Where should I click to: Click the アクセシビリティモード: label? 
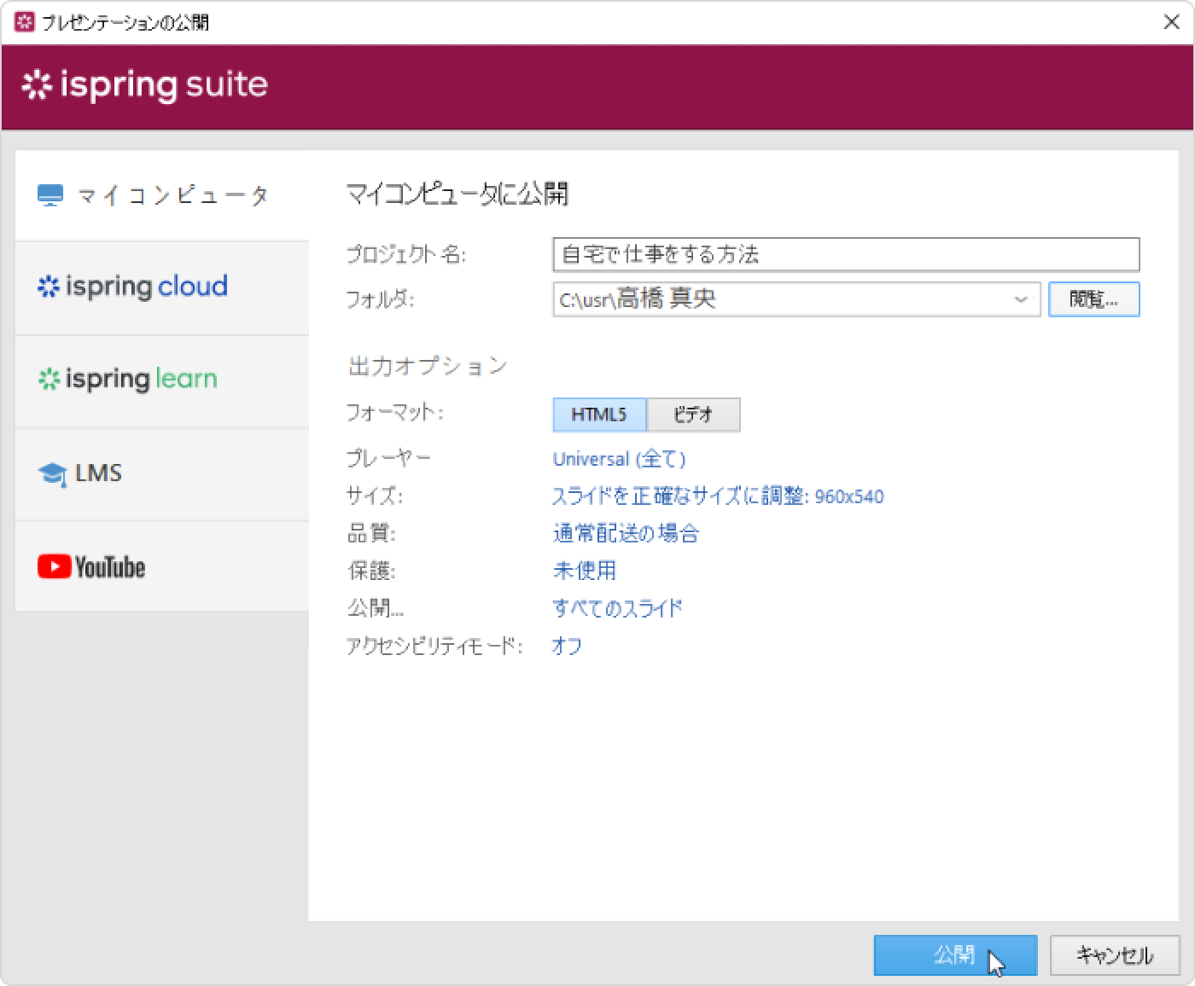434,646
